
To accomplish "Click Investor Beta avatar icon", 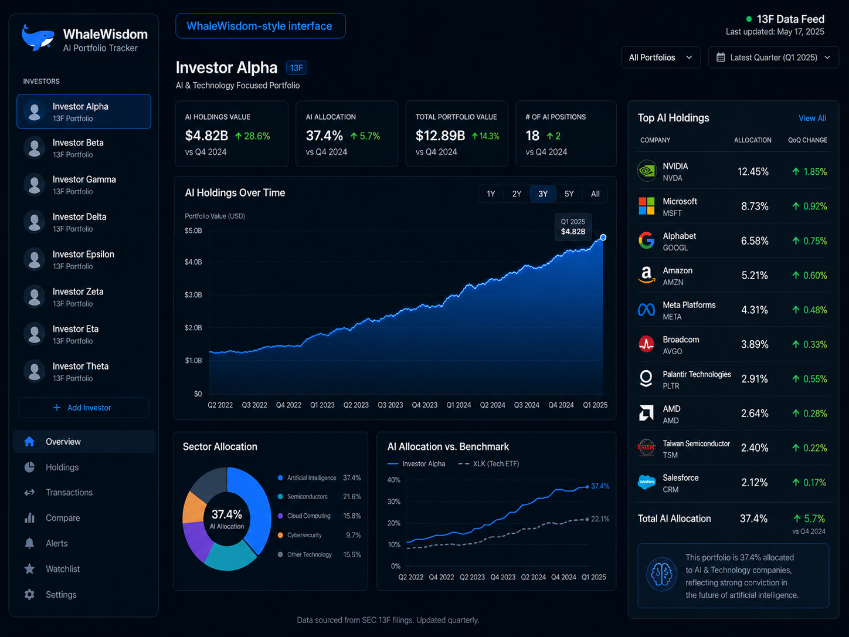I will (x=35, y=148).
